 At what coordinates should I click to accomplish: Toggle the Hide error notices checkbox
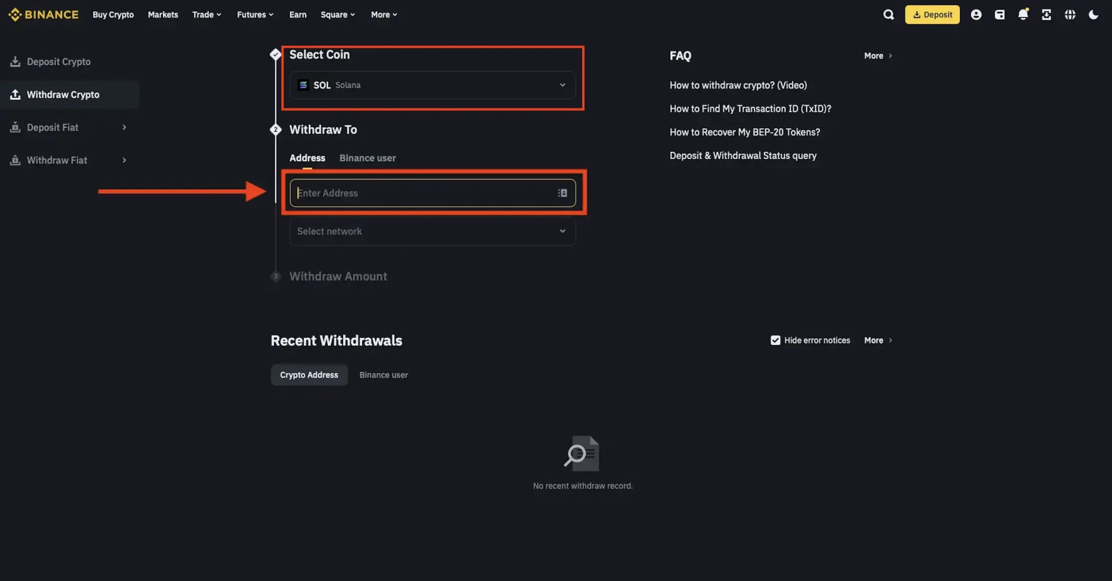[x=775, y=340]
